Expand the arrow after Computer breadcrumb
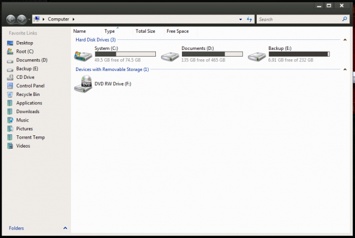Image resolution: width=355 pixels, height=238 pixels. 74,19
